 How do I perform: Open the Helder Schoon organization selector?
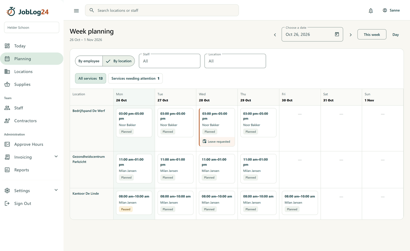pyautogui.click(x=31, y=28)
